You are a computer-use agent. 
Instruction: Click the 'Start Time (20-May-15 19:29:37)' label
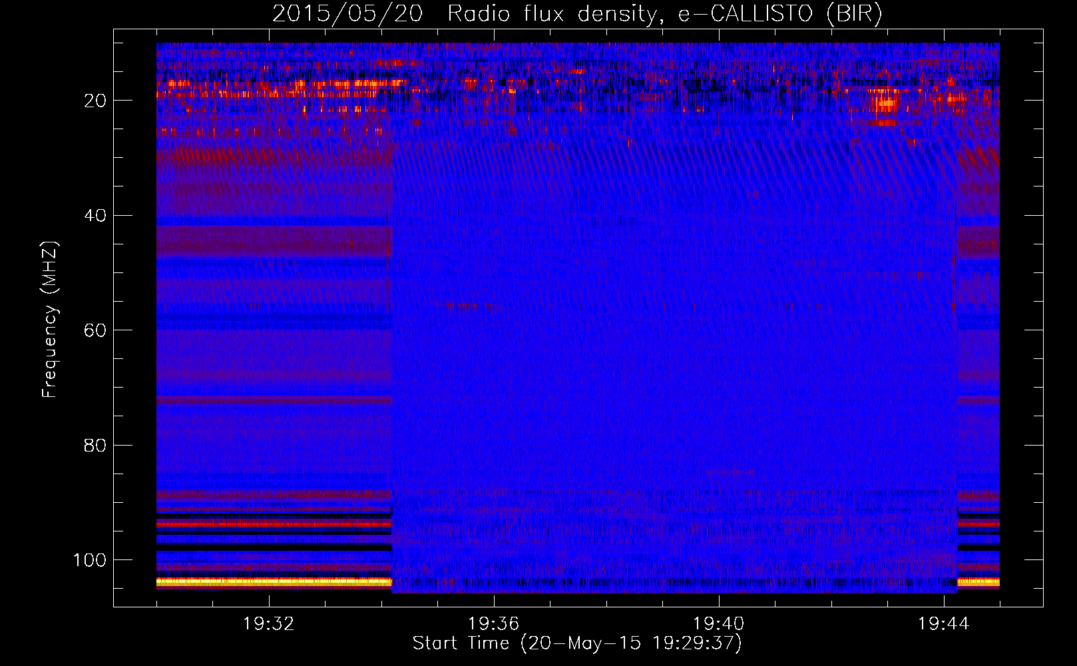point(577,643)
